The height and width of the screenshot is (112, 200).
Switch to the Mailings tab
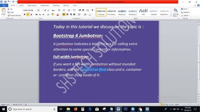click(x=56, y=5)
